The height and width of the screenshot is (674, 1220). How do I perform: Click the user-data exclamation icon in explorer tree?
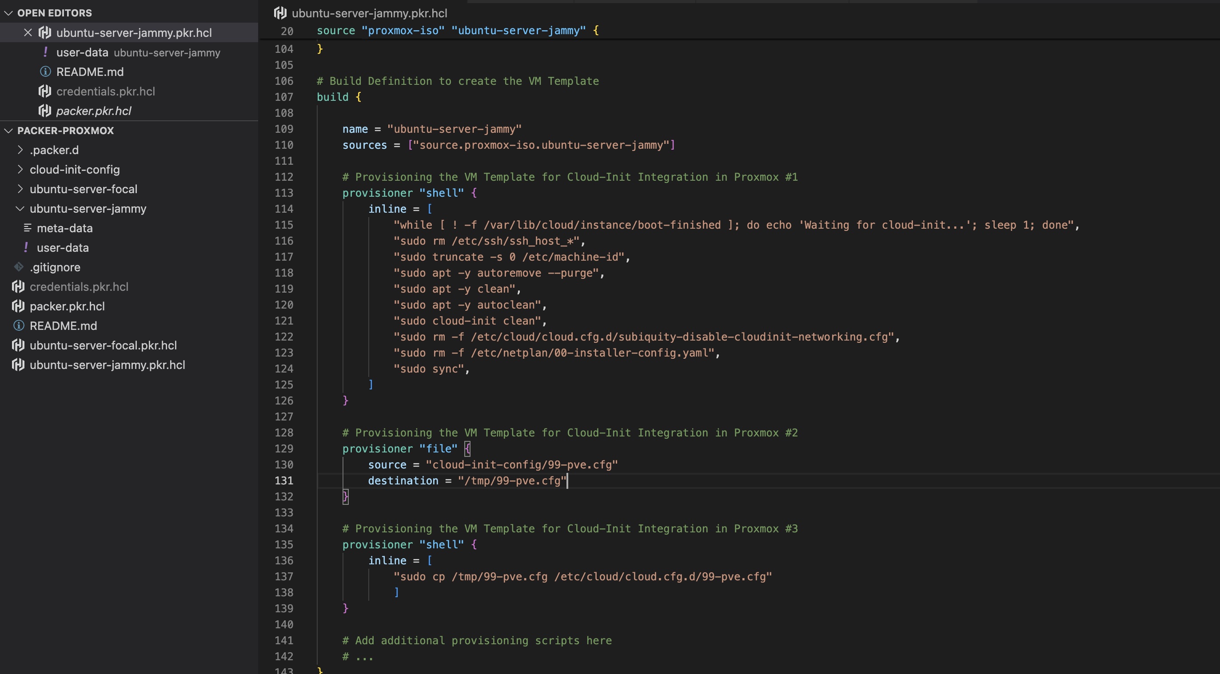click(26, 247)
